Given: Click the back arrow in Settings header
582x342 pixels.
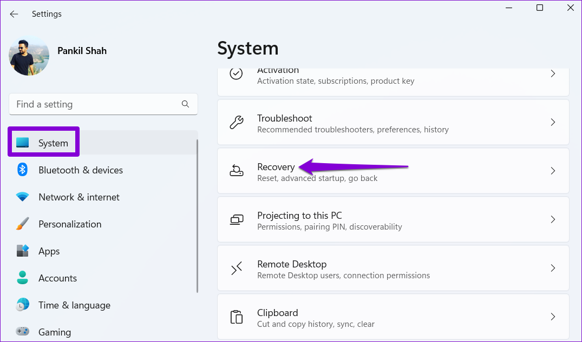Looking at the screenshot, I should tap(14, 14).
